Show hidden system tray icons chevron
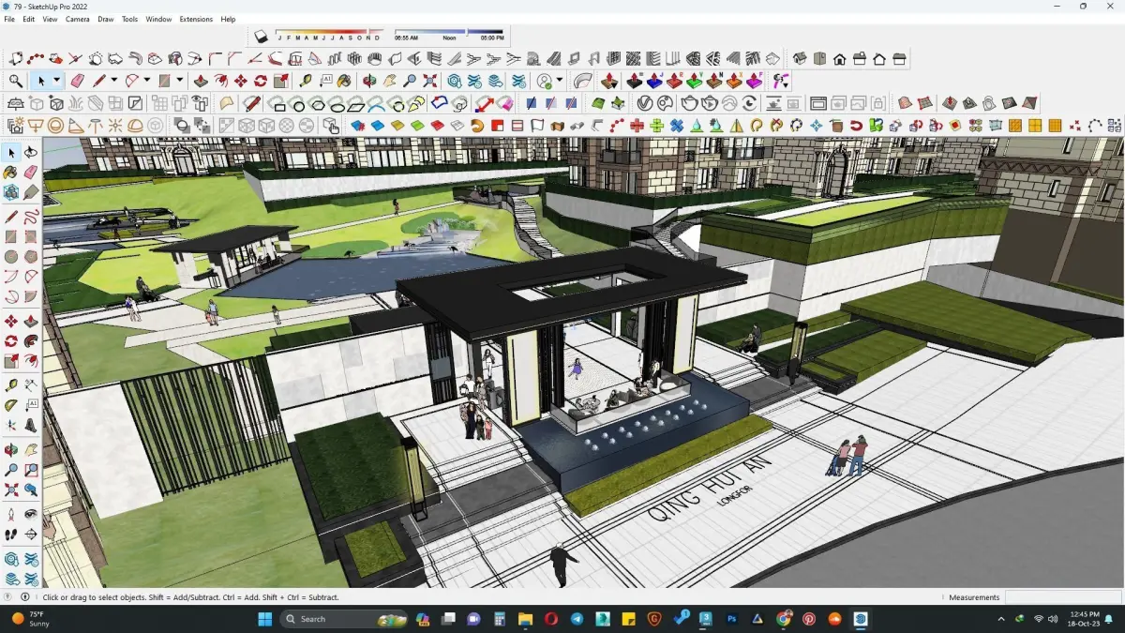The image size is (1125, 633). coord(1002,619)
